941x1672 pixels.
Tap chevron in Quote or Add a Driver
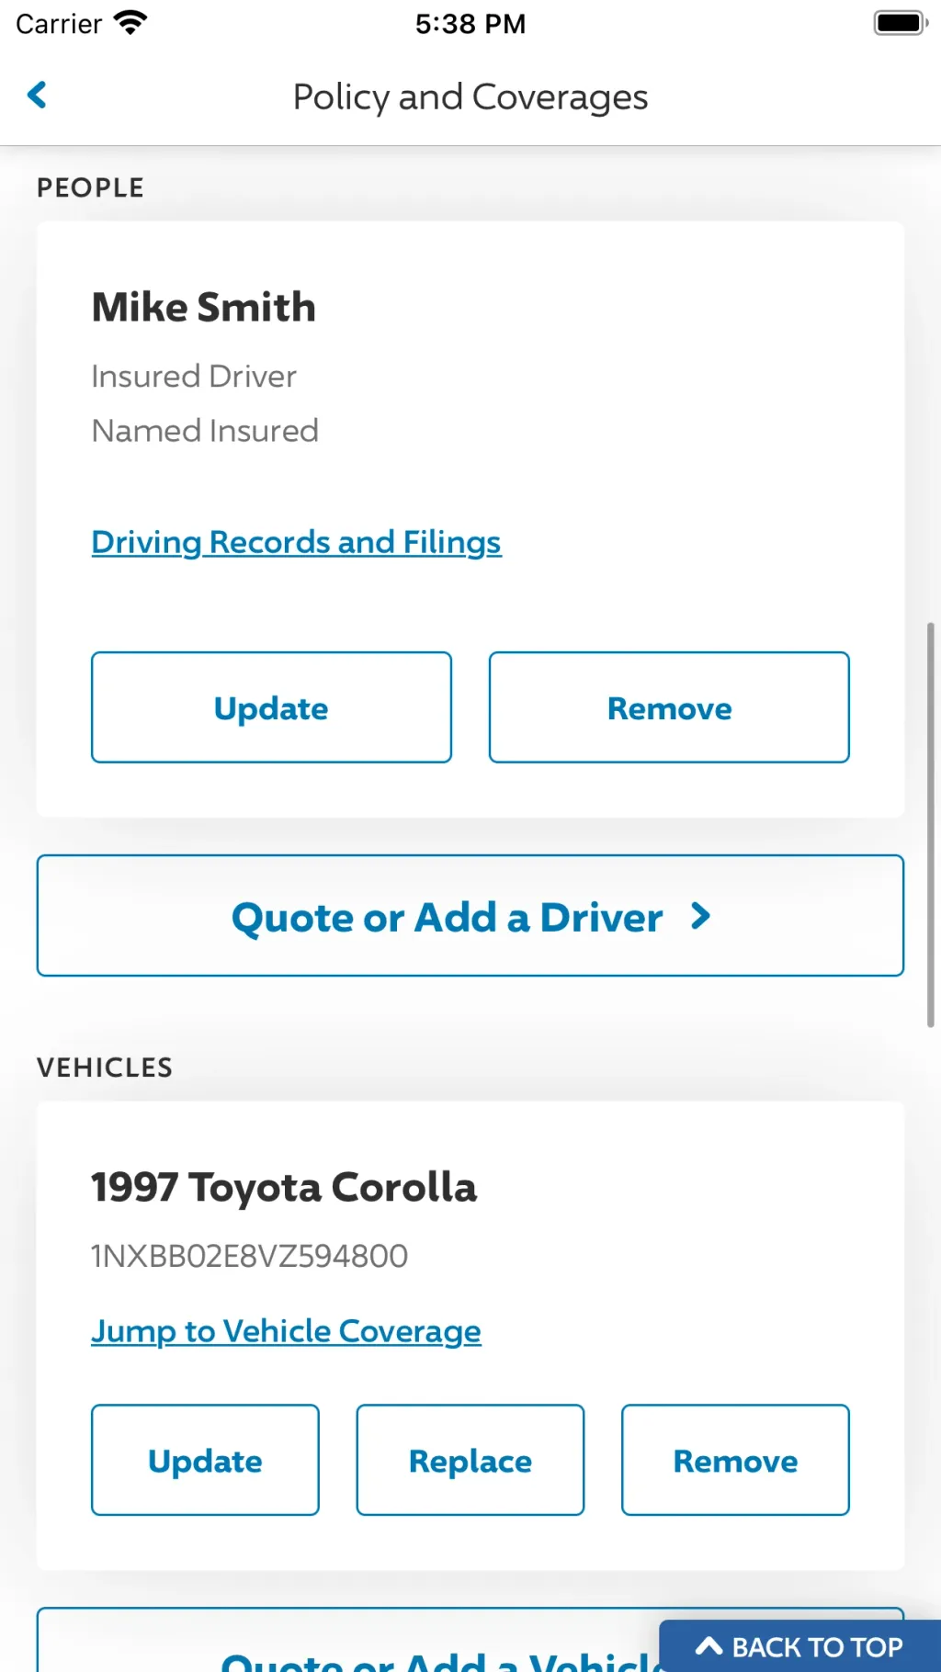(700, 916)
